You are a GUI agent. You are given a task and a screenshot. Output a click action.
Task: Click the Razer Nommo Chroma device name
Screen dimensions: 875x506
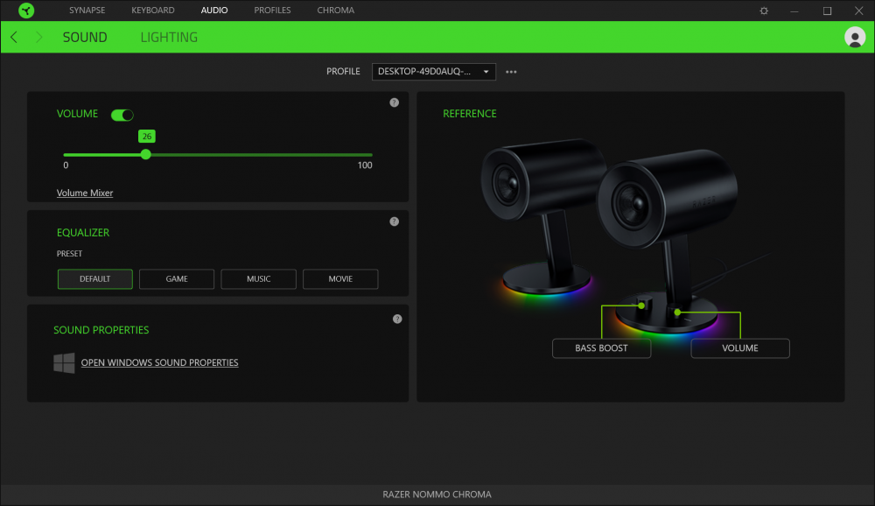click(437, 495)
